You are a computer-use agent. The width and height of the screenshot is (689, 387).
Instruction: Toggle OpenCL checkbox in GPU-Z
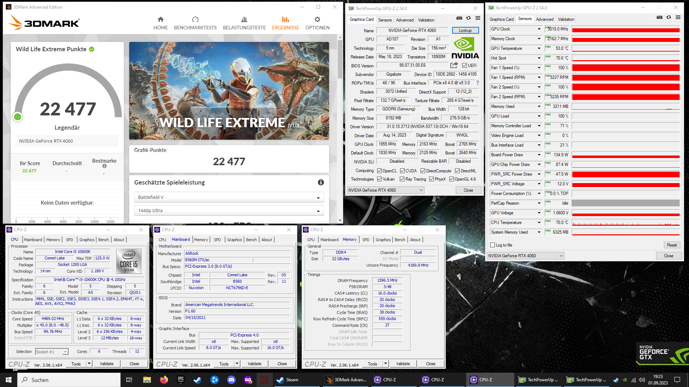379,171
